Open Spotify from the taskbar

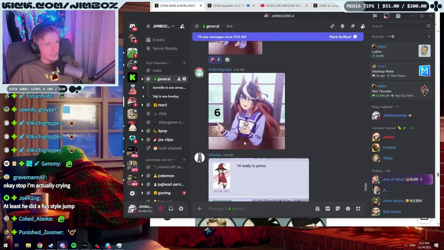point(74,245)
